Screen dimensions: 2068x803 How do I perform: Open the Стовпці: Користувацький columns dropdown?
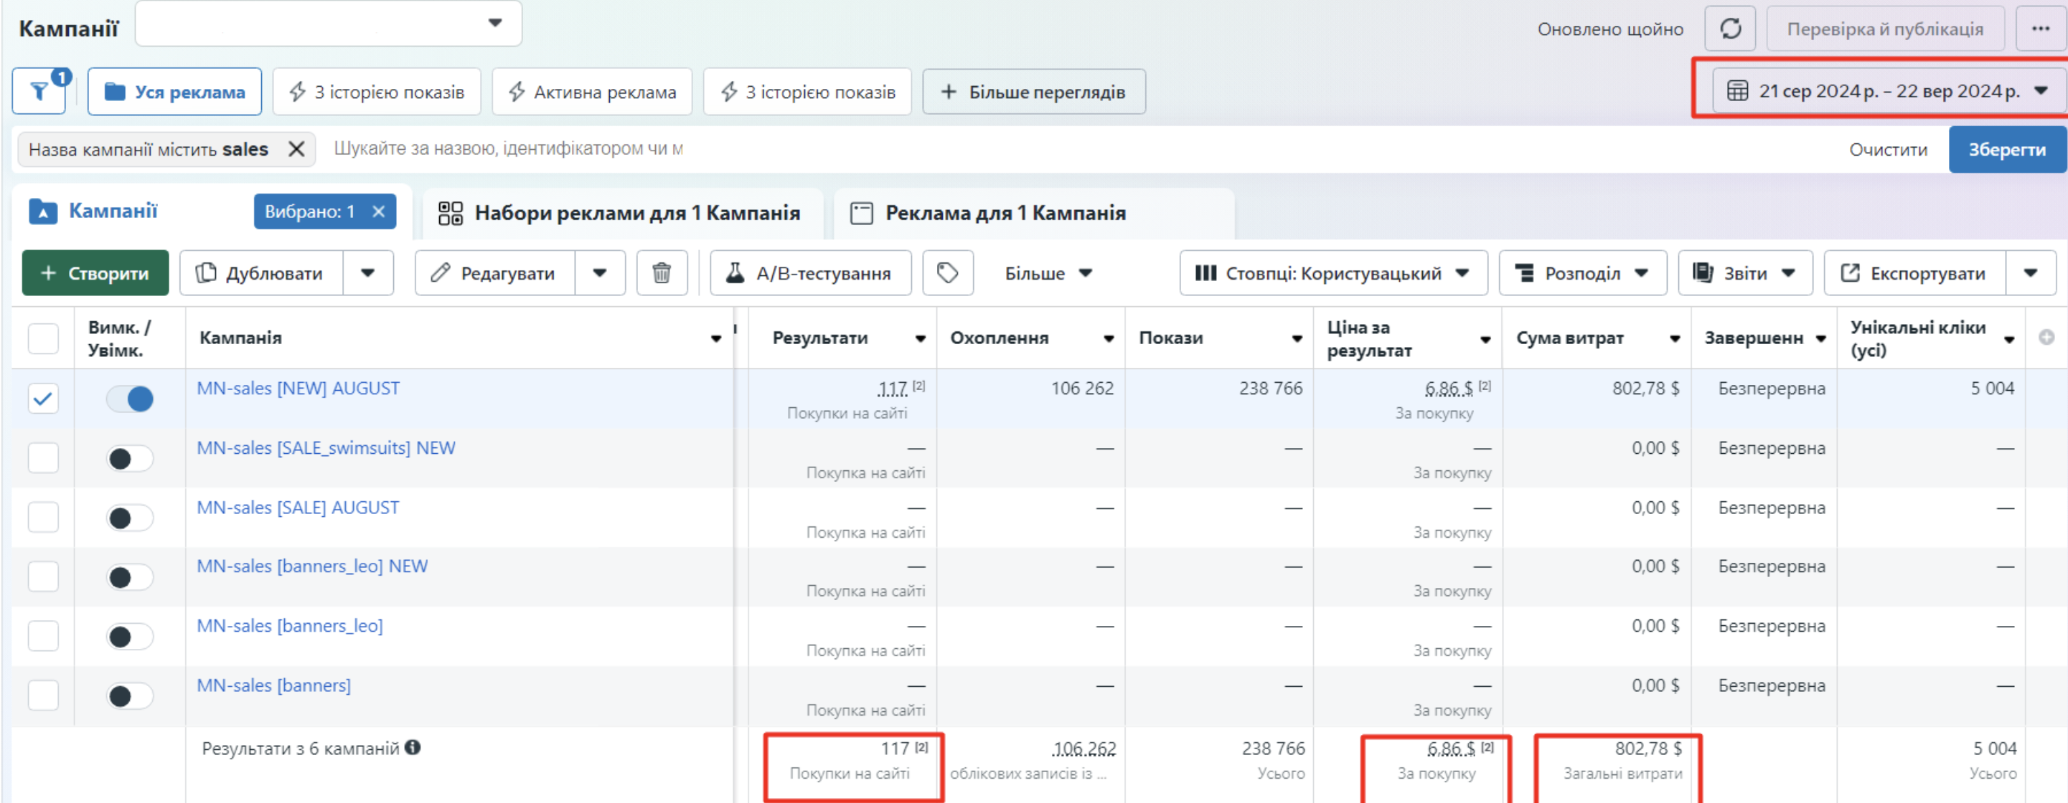(1333, 272)
